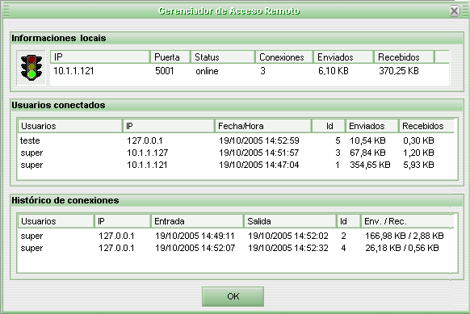Click entry time 19/10/2005 14:52:07

(195, 248)
